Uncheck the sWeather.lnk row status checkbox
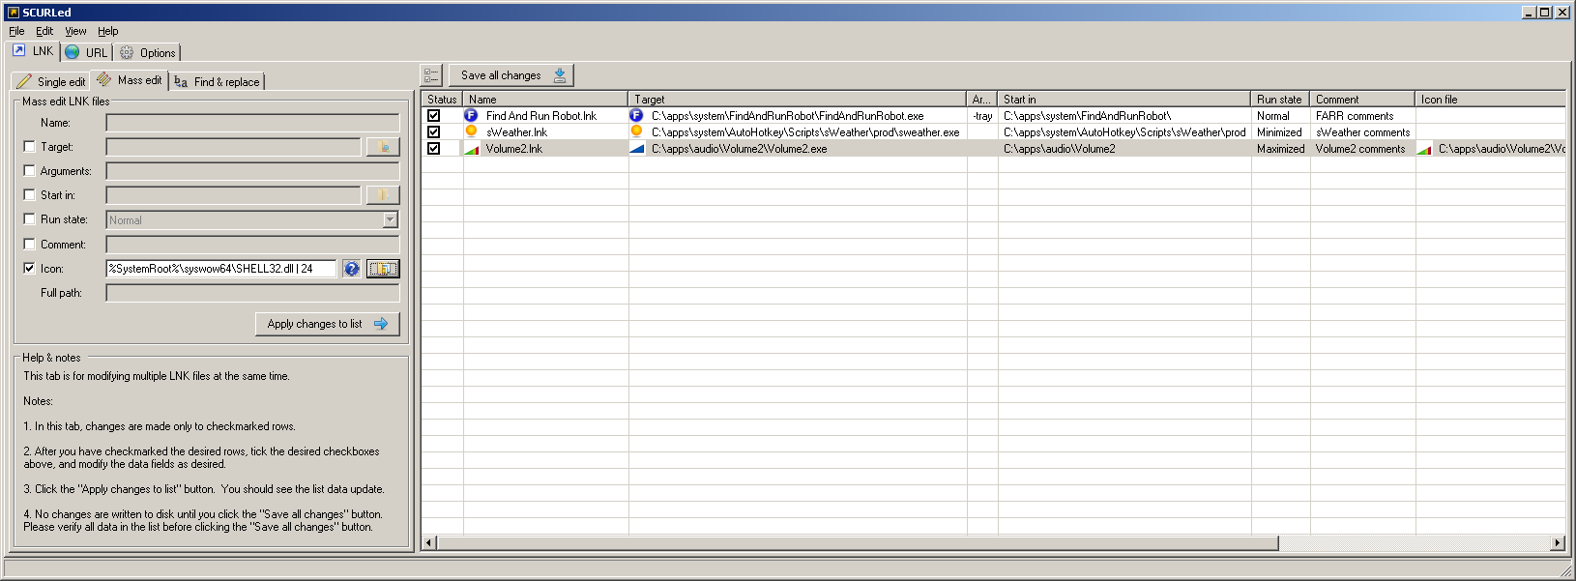This screenshot has height=581, width=1576. (x=433, y=131)
